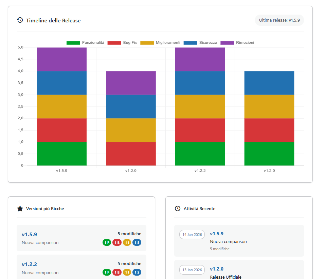The image size is (326, 279).
Task: Click the red 1B badge under v1.5.9
Action: (x=116, y=242)
